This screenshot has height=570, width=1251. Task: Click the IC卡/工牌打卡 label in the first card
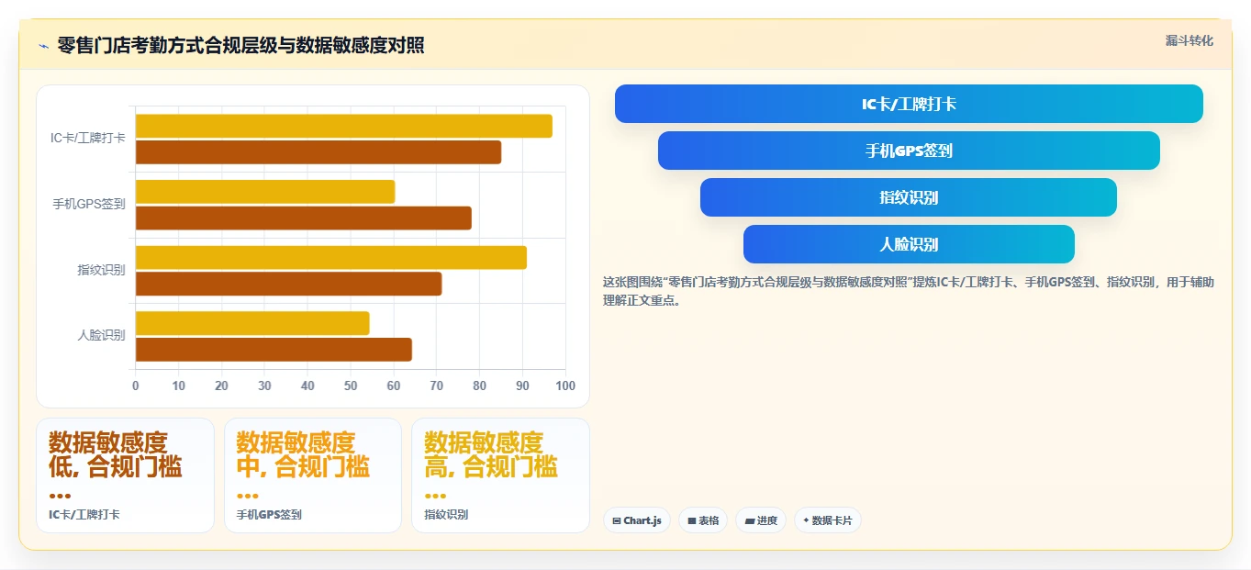pyautogui.click(x=84, y=515)
